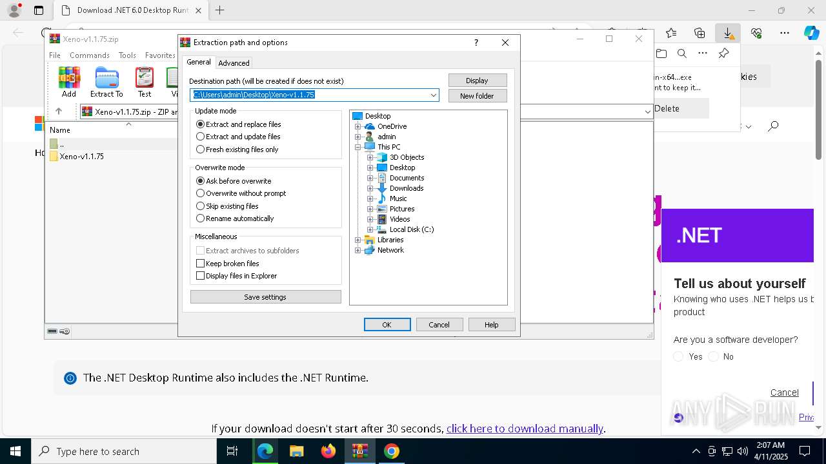This screenshot has height=464, width=826.
Task: Open Edge Browser essentials heart icon
Action: click(x=756, y=33)
